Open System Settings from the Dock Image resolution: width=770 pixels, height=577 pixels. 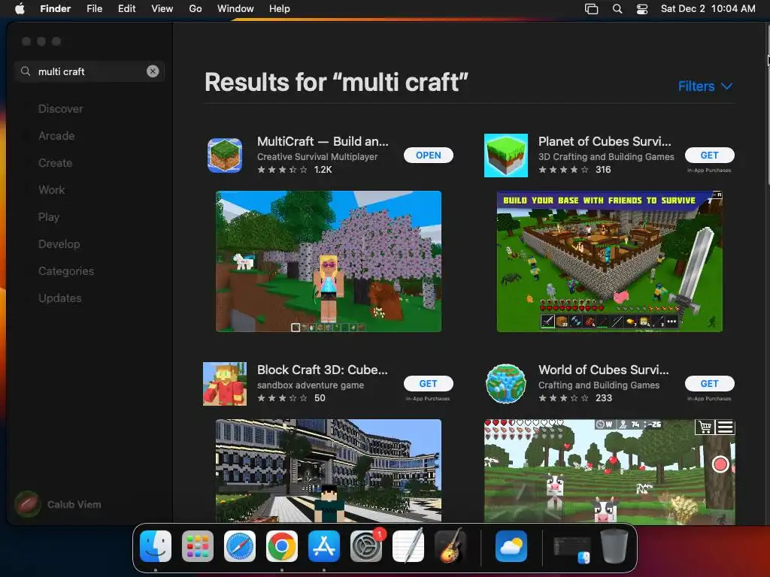[366, 546]
